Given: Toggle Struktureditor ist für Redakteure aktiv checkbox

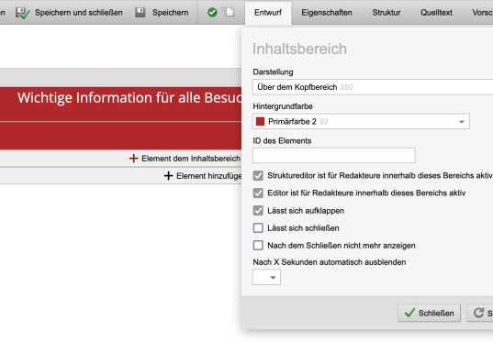Looking at the screenshot, I should point(258,175).
